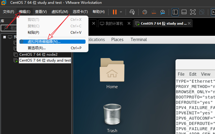Click the DEFROUTE="yes" line
Screen dimensions: 215x134
pyautogui.click(x=194, y=103)
